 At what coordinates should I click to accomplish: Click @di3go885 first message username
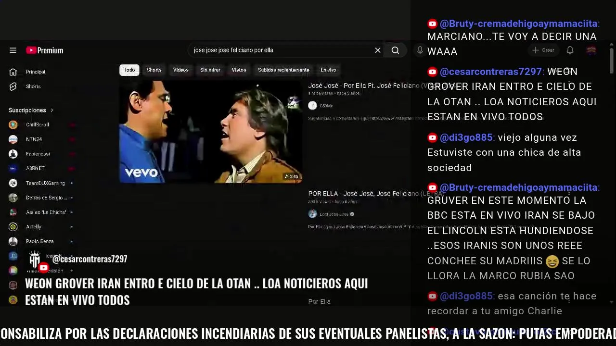tap(466, 137)
